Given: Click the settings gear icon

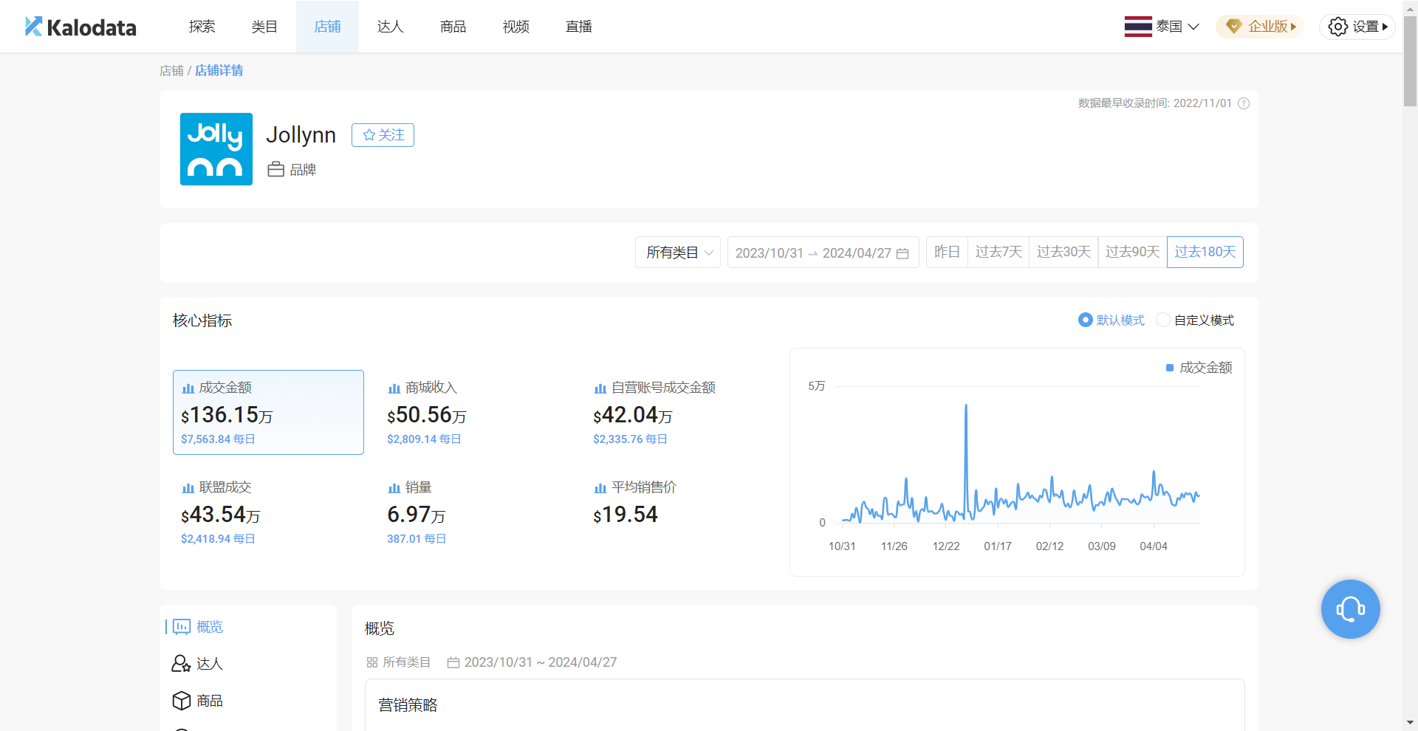Looking at the screenshot, I should pos(1337,27).
